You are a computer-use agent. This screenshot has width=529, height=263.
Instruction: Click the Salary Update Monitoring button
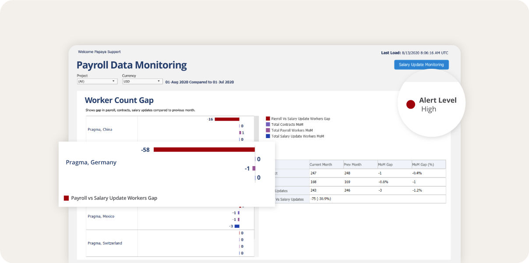pyautogui.click(x=421, y=64)
